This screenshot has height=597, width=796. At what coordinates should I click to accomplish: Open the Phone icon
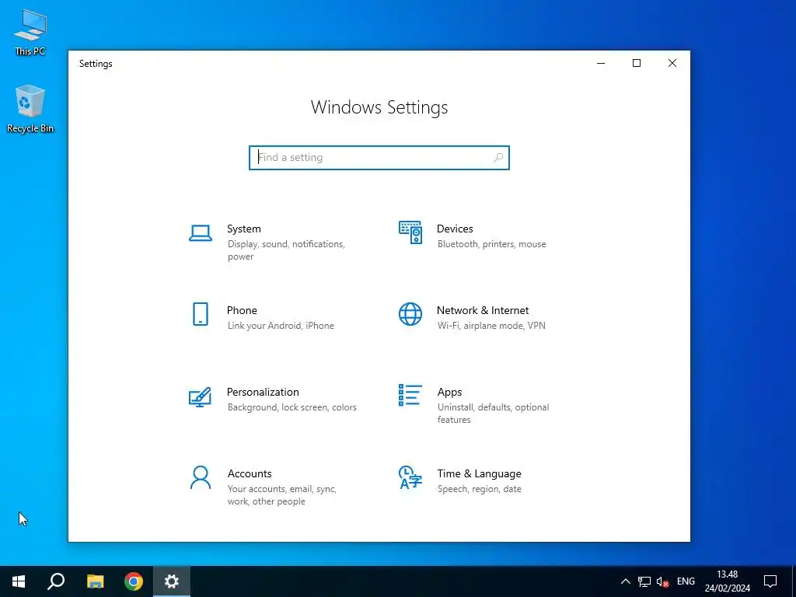pyautogui.click(x=201, y=314)
